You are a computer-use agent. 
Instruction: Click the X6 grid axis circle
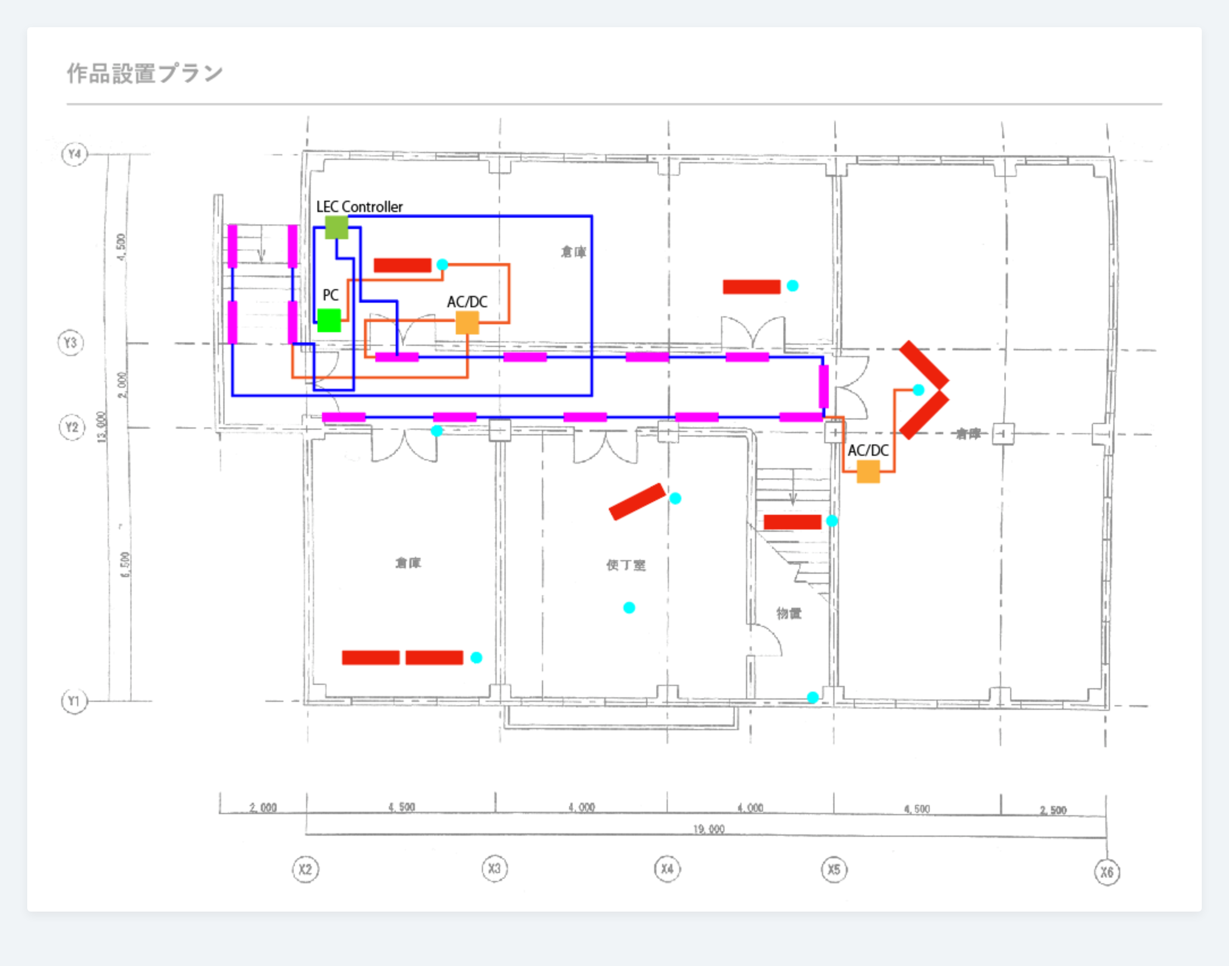[x=1107, y=872]
